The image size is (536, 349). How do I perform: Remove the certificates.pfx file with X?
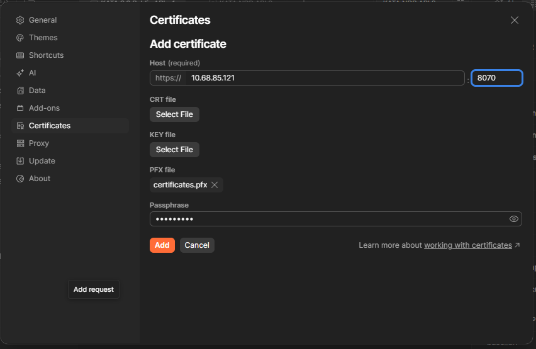215,185
